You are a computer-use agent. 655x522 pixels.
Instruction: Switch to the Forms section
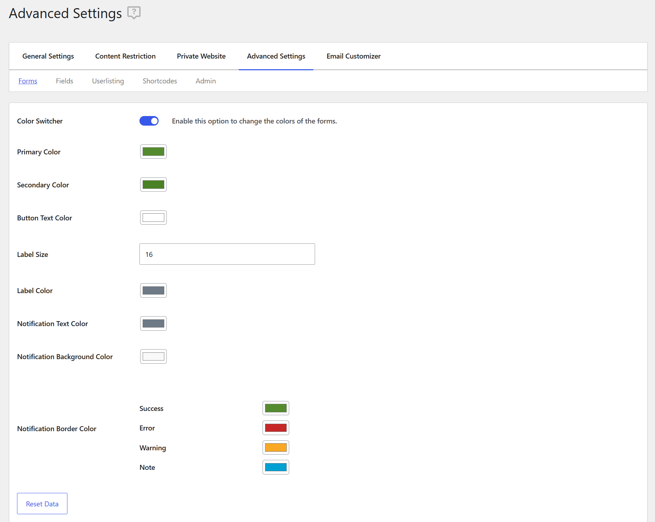pyautogui.click(x=28, y=81)
